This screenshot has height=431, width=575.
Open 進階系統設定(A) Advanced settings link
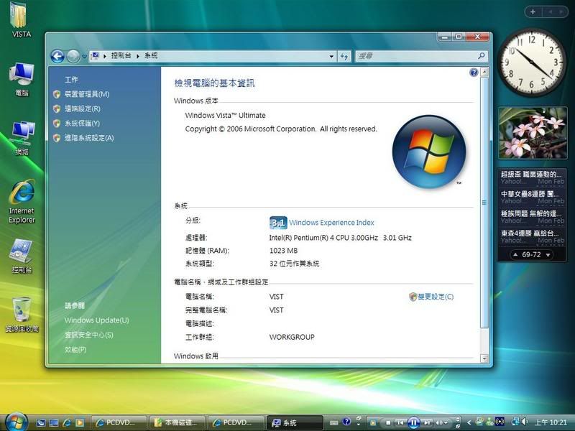tap(89, 138)
